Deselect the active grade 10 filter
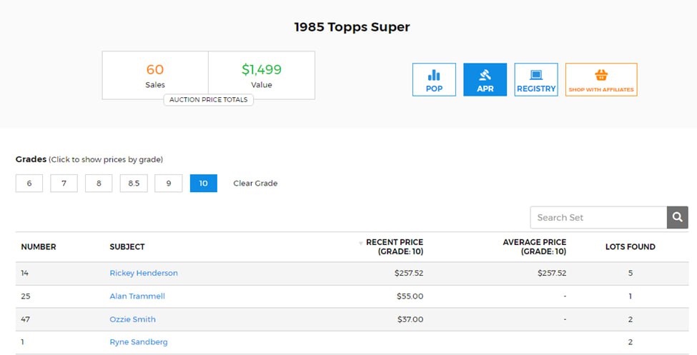697x355 pixels. coord(204,183)
